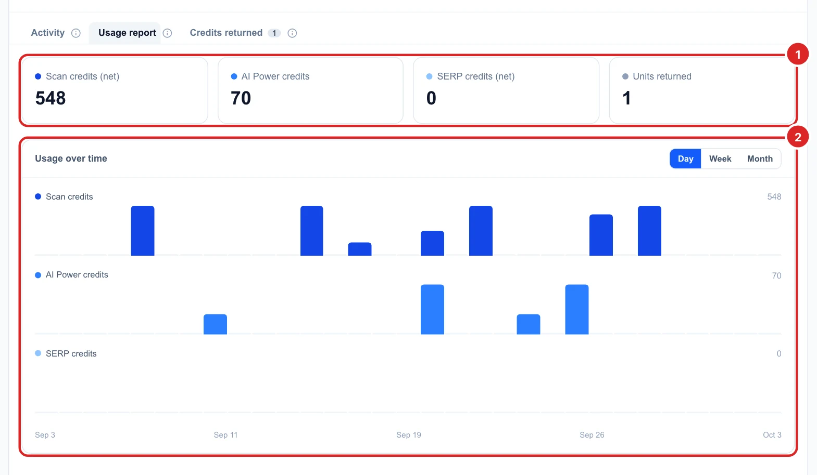Click the last Scan credits bar
817x475 pixels.
(x=649, y=231)
